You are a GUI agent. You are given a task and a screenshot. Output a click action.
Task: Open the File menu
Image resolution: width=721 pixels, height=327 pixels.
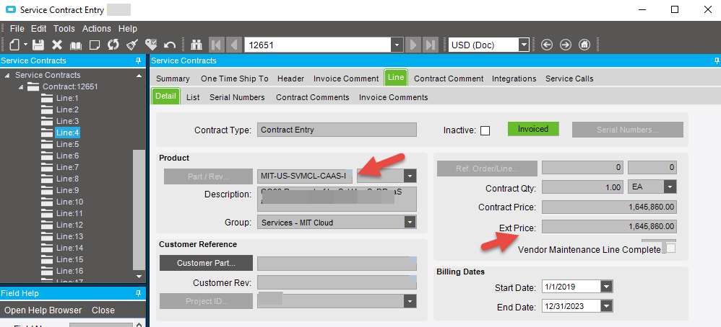pos(17,28)
